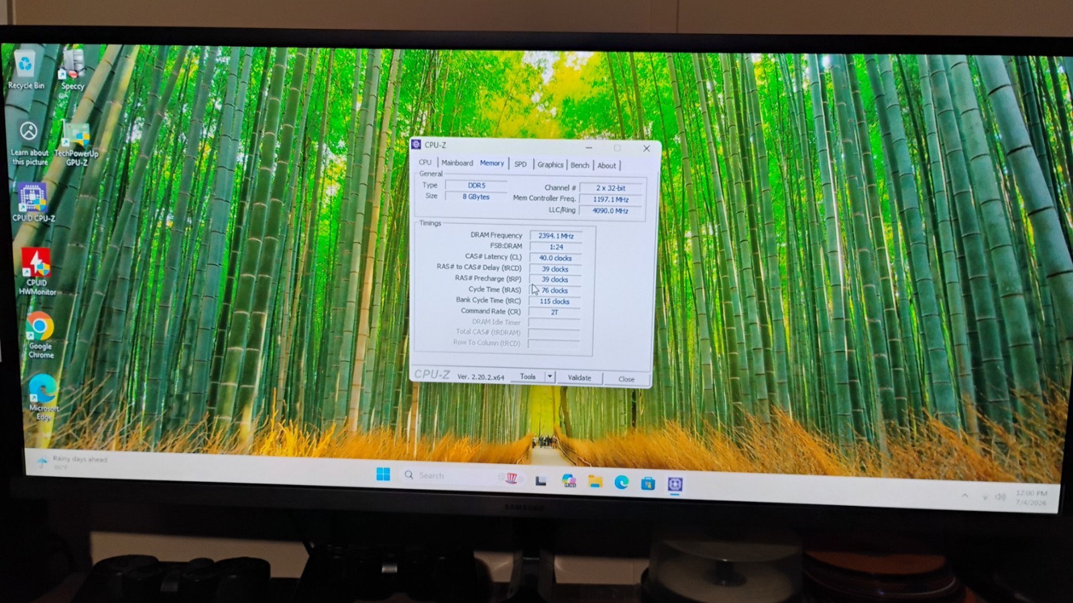Open Task View on the taskbar
Screen dimensions: 1073x603
pos(541,480)
